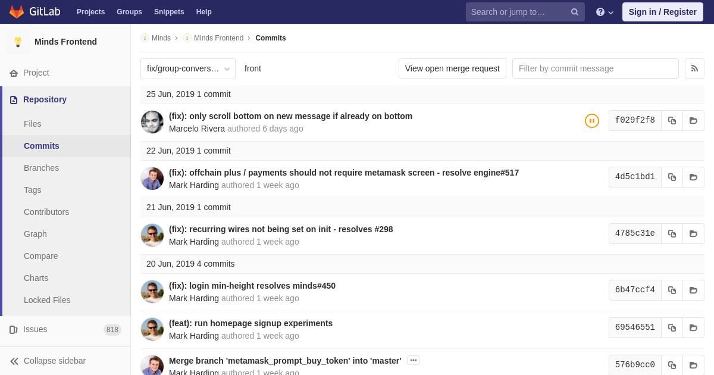This screenshot has height=375, width=714.
Task: Browse files at commit f029f2f8
Action: tap(693, 121)
